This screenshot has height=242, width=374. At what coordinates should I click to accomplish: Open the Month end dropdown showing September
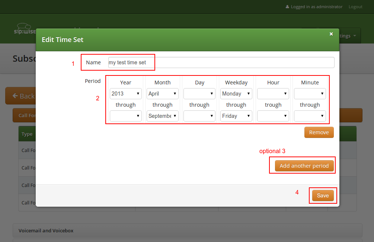click(163, 116)
